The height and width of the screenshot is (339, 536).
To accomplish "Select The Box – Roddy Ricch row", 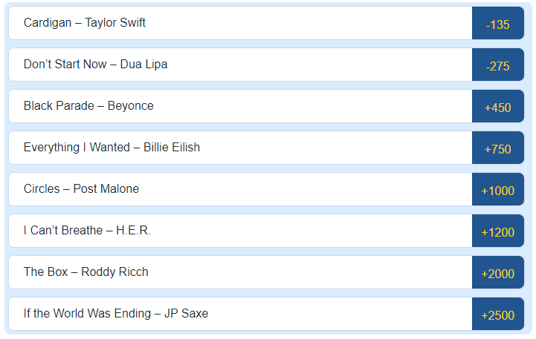I will click(x=86, y=272).
